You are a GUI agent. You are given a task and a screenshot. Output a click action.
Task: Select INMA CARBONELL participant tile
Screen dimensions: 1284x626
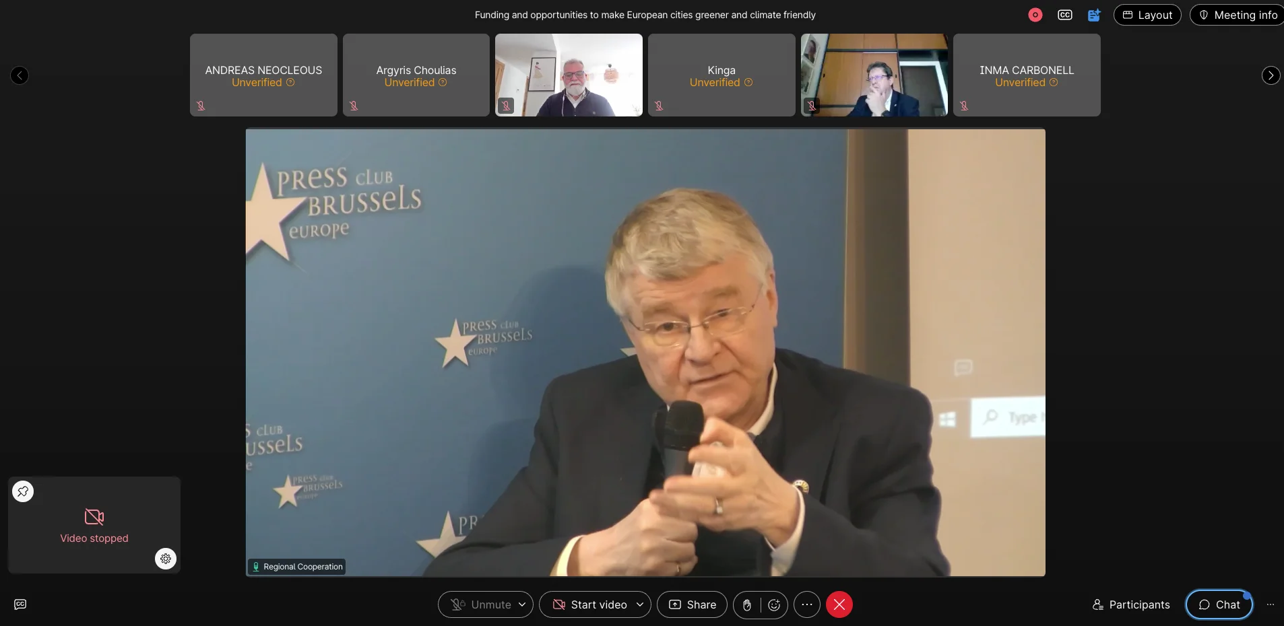pyautogui.click(x=1027, y=75)
